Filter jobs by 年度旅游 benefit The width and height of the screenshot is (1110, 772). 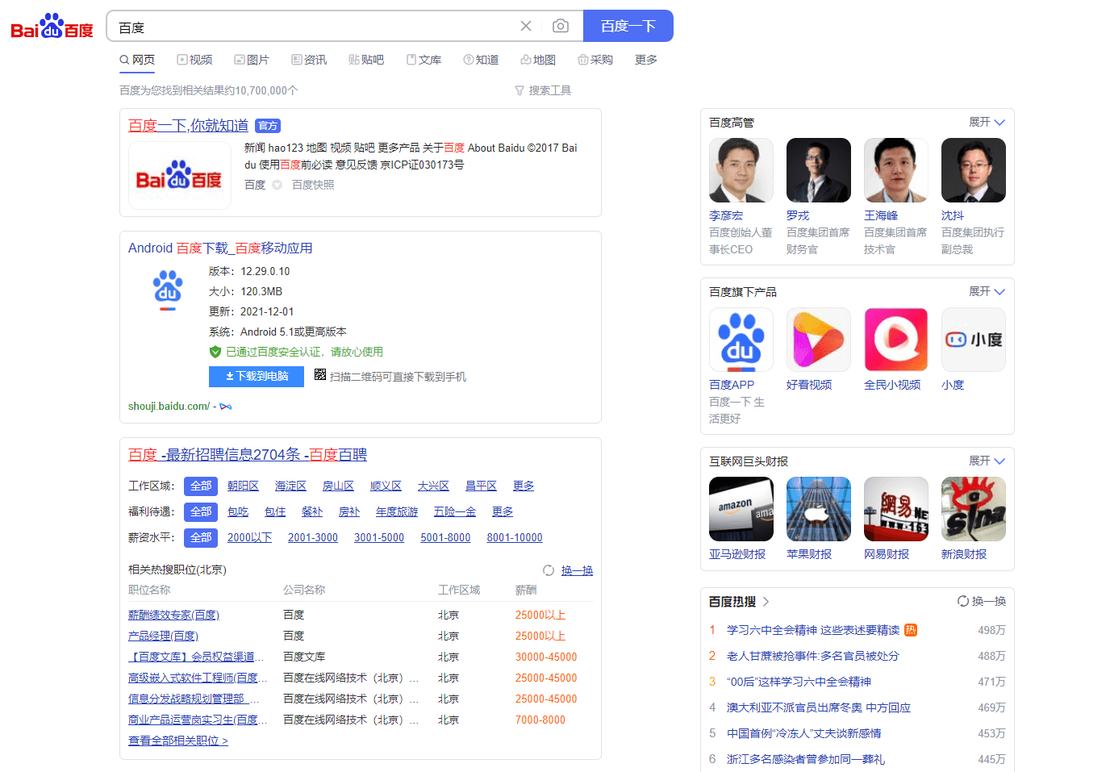click(x=397, y=511)
